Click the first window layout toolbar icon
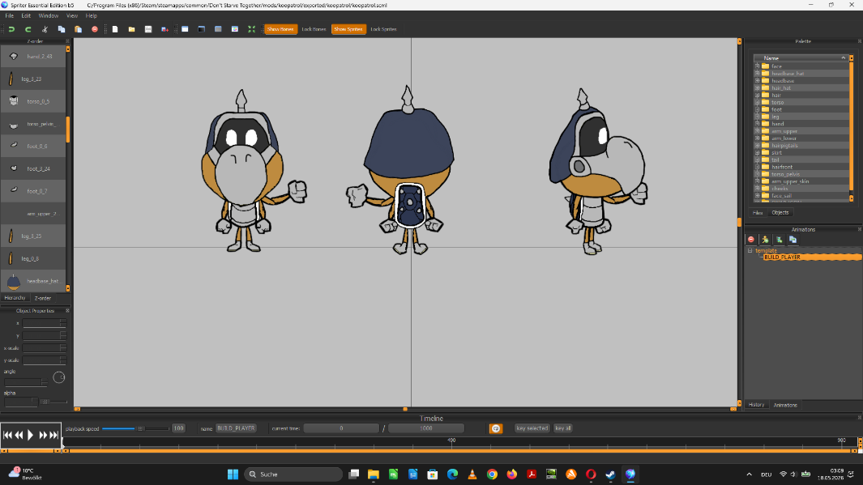863x485 pixels. click(x=185, y=29)
